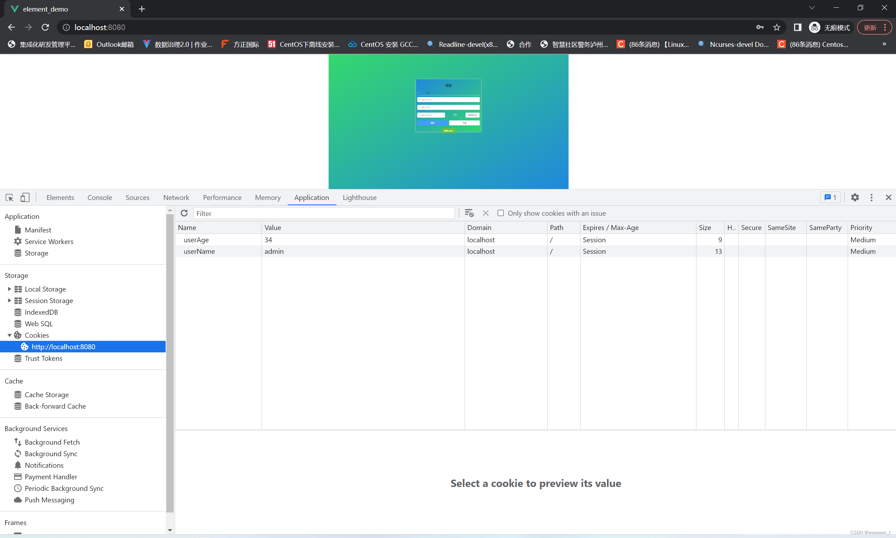Expand Session Storage in the sidebar
The height and width of the screenshot is (538, 896).
(x=9, y=300)
